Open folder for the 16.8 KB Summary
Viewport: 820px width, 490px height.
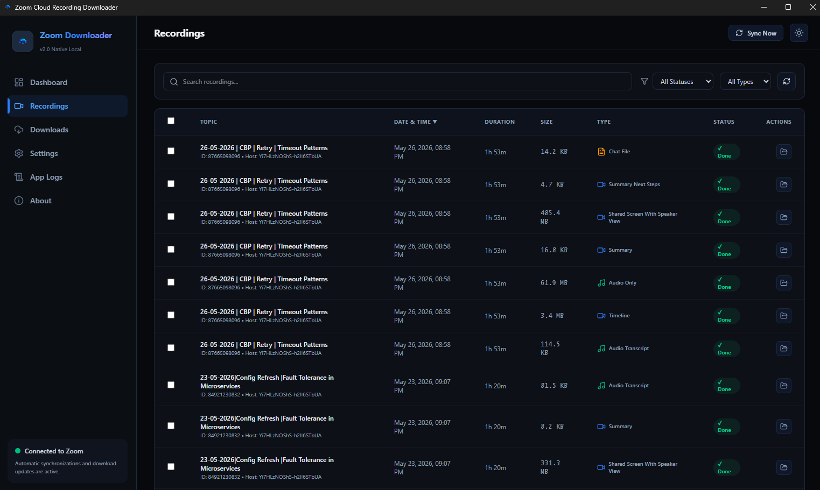click(x=784, y=250)
